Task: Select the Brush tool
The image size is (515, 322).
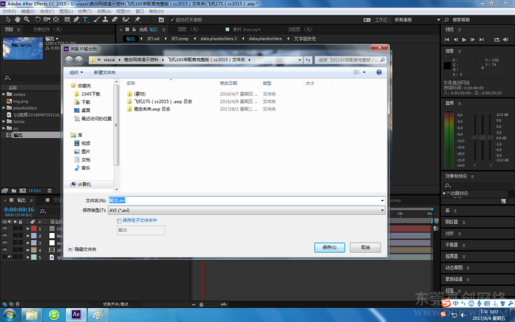Action: click(96, 19)
